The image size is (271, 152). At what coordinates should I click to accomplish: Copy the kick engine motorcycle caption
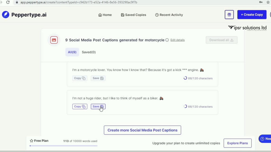[80, 78]
